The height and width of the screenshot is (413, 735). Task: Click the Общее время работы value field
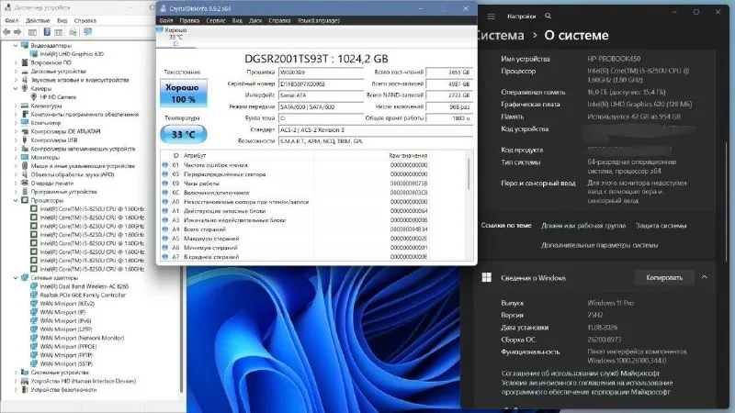pyautogui.click(x=449, y=118)
